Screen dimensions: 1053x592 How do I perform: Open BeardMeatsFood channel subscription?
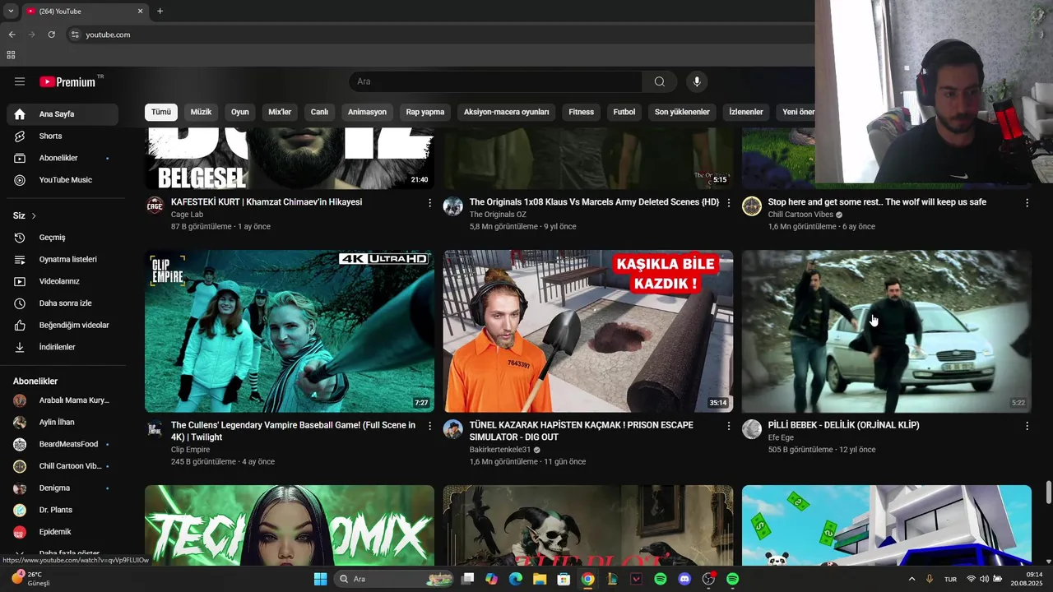(x=63, y=444)
